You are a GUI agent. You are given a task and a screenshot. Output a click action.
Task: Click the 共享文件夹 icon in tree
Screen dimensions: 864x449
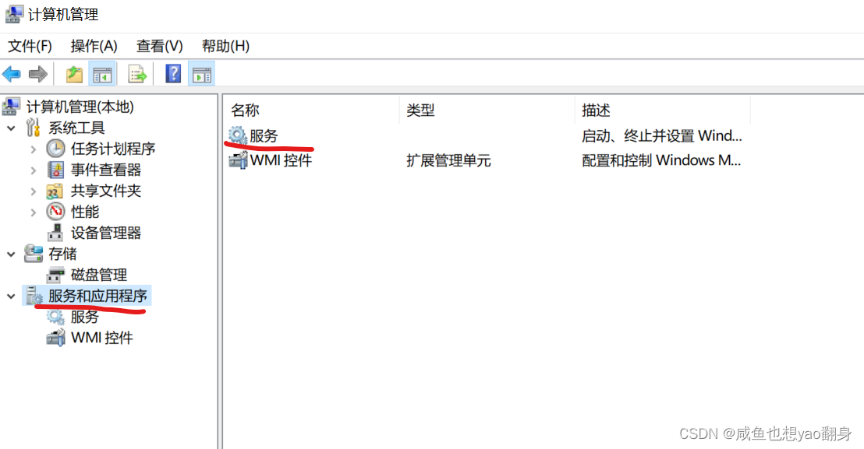click(x=55, y=191)
